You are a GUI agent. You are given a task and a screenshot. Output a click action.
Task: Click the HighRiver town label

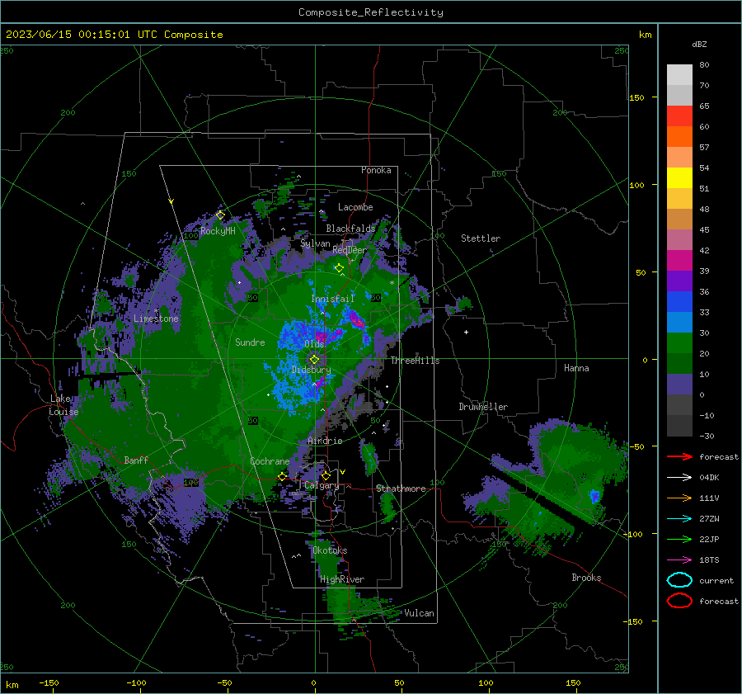(342, 579)
